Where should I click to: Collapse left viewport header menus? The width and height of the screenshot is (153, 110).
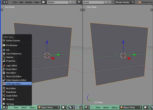coord(10,107)
